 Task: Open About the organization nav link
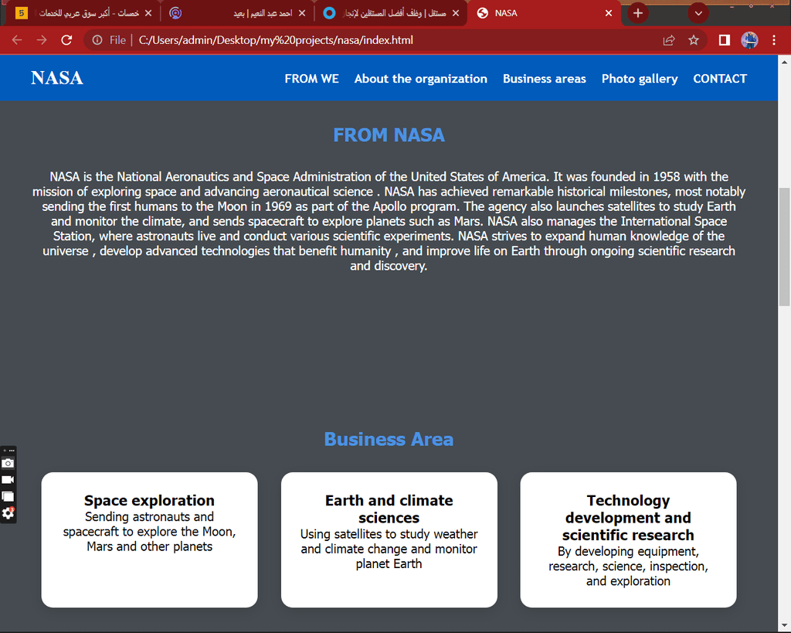[421, 79]
